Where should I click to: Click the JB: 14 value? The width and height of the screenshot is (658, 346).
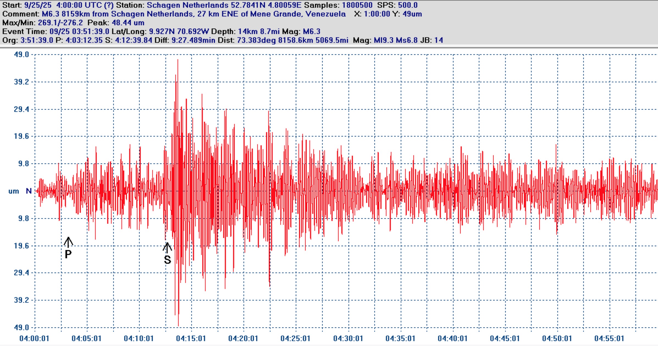coord(439,40)
